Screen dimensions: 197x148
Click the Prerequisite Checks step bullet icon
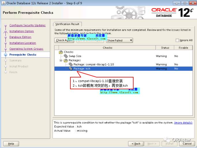pos(6,55)
